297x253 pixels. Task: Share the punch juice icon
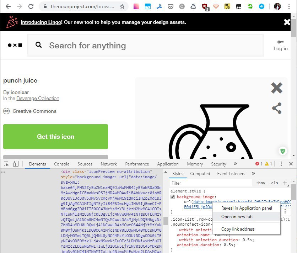pyautogui.click(x=277, y=108)
